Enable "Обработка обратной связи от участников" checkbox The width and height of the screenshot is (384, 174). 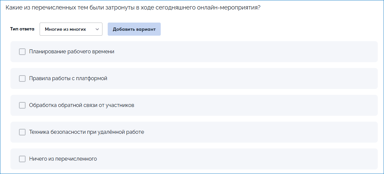pyautogui.click(x=22, y=105)
